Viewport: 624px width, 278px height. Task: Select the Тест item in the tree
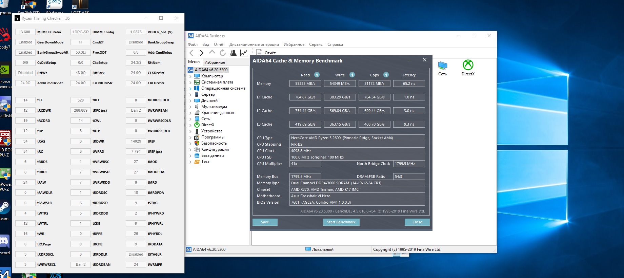(205, 162)
